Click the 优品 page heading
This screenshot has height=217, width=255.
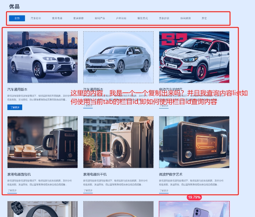(x=14, y=6)
